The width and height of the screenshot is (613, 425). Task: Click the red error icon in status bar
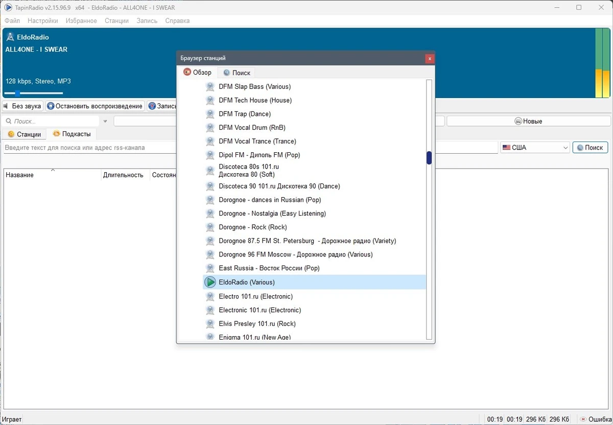[x=583, y=419]
